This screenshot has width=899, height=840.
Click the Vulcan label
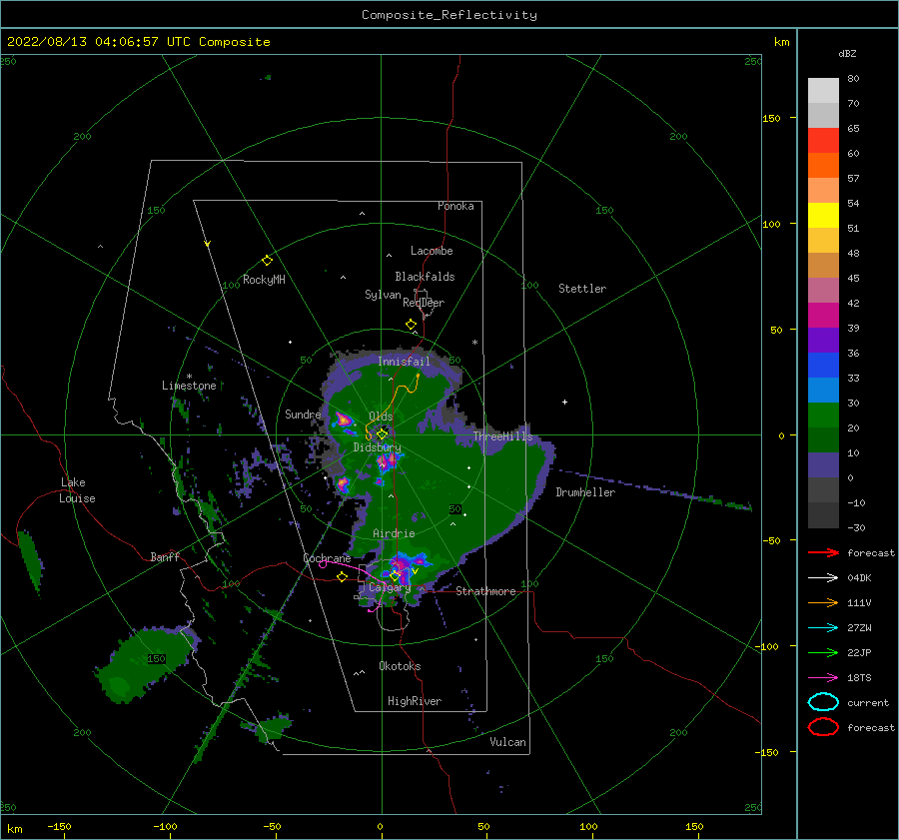[x=507, y=742]
